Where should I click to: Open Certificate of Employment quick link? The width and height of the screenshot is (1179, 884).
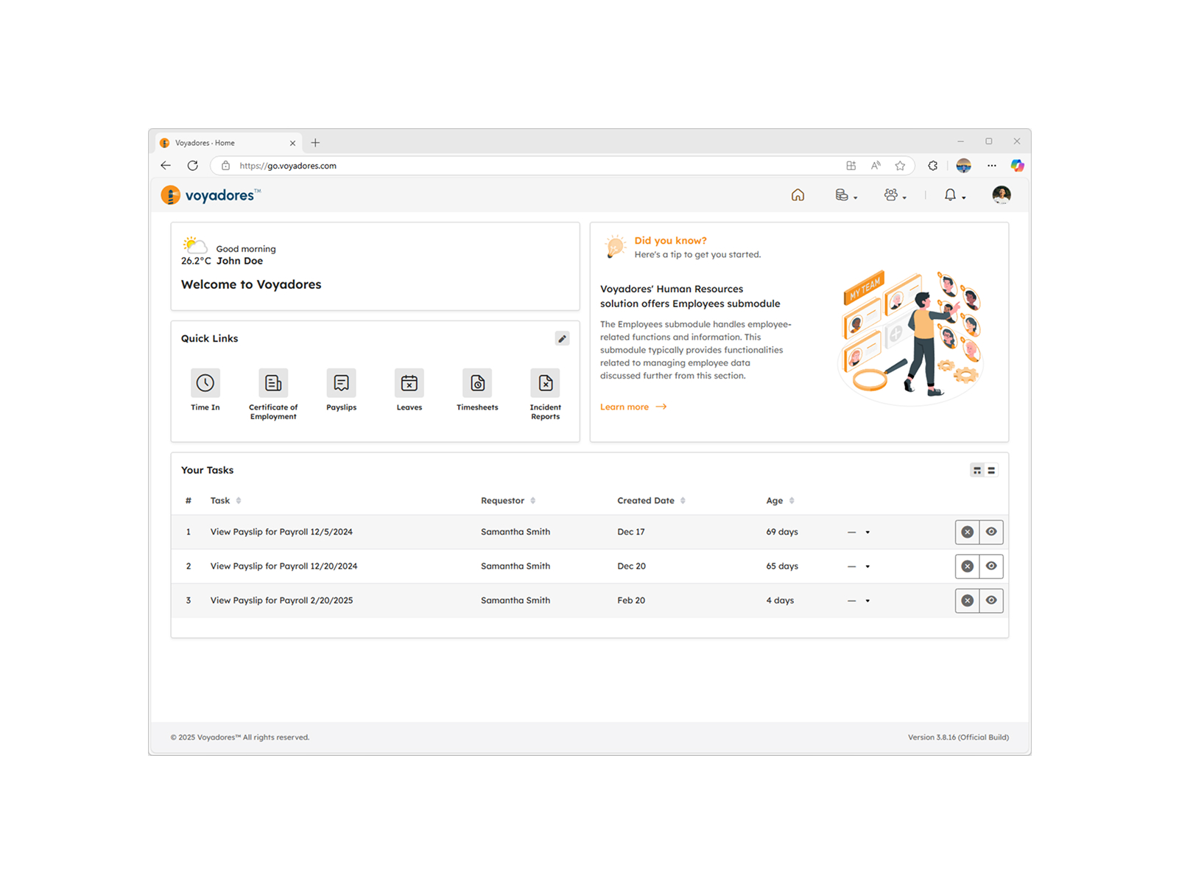click(x=273, y=394)
